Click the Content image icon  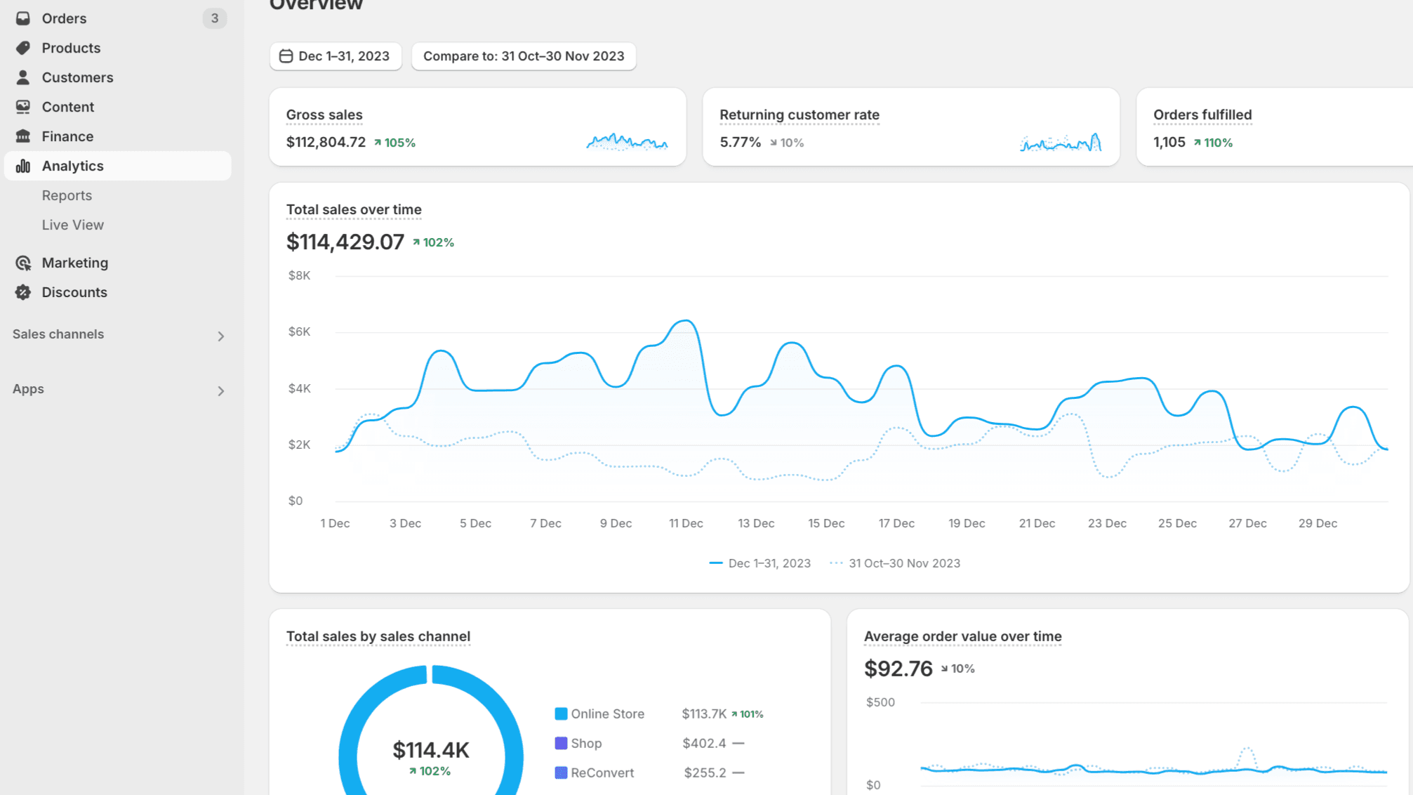[22, 107]
